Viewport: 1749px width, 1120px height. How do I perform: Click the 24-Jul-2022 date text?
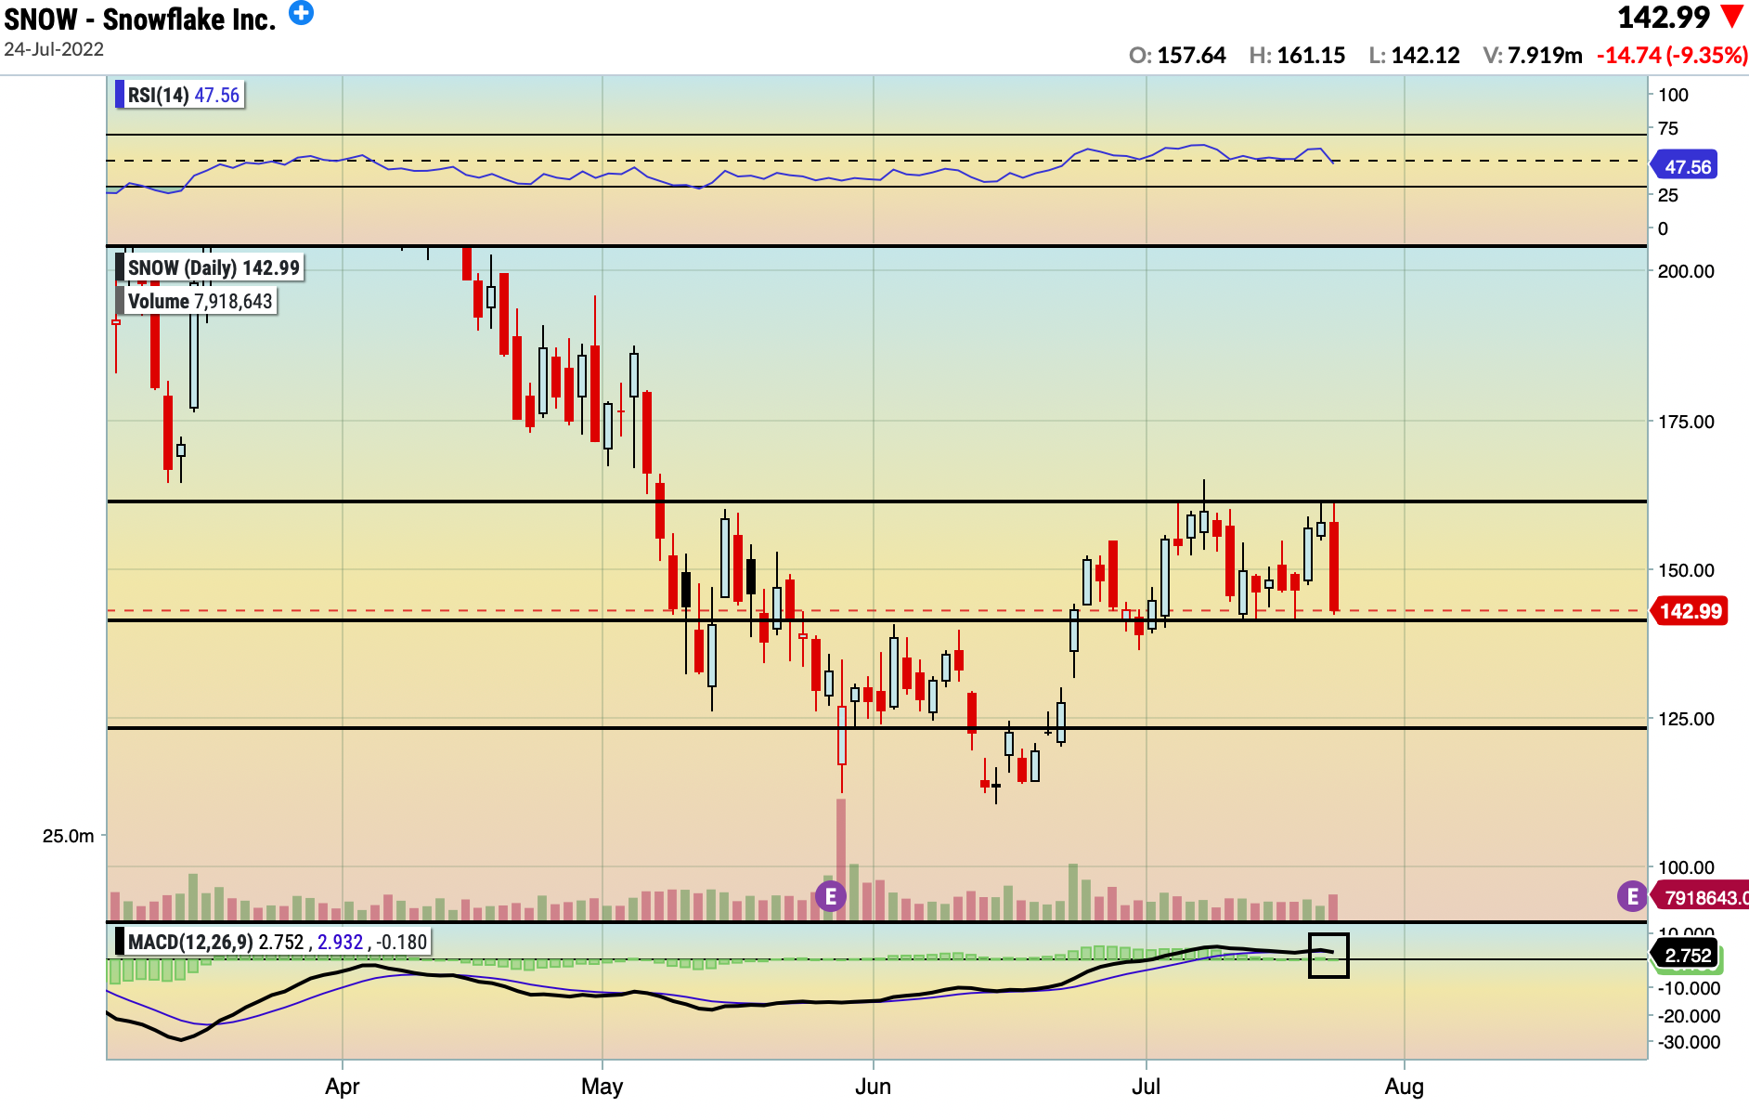coord(54,49)
